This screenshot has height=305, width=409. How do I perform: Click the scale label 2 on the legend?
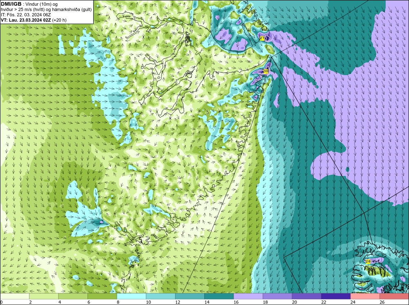(x=31, y=302)
